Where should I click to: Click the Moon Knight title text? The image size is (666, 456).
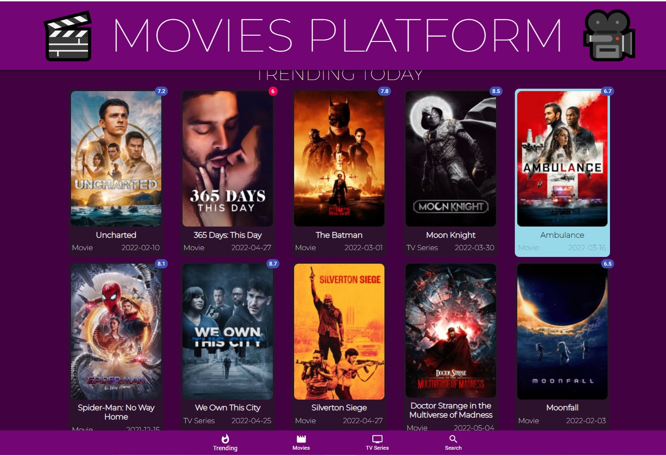click(451, 235)
